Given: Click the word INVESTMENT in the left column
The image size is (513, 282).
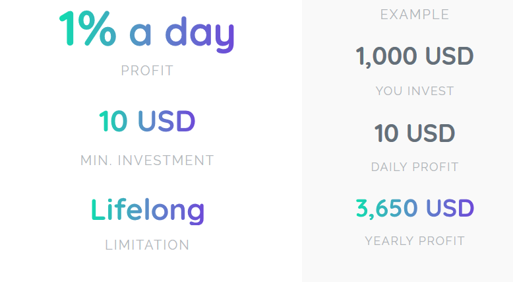Looking at the screenshot, I should pos(166,160).
